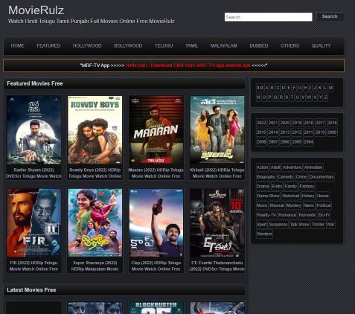Viewport: 355px width, 314px height.
Task: Go to the HOME menu item
Action: [x=17, y=45]
